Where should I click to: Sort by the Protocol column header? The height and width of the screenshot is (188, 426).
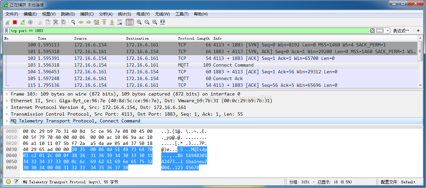click(x=186, y=38)
